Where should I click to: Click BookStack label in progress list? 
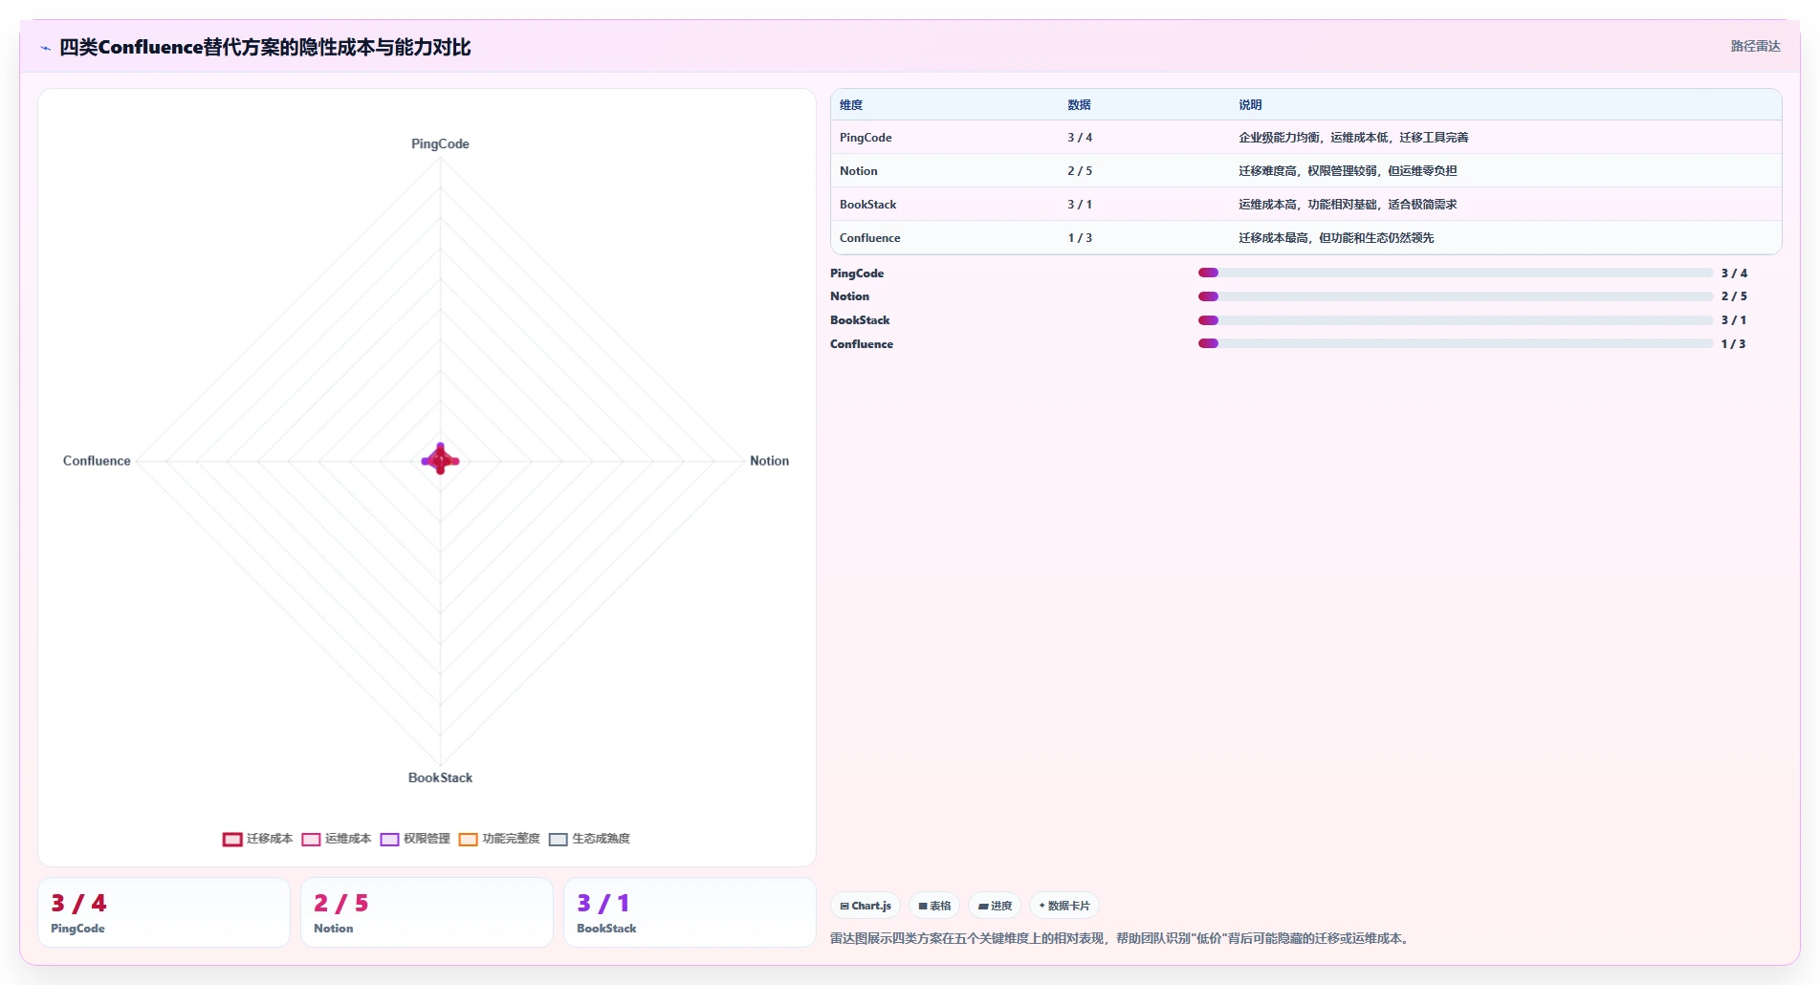click(x=860, y=320)
